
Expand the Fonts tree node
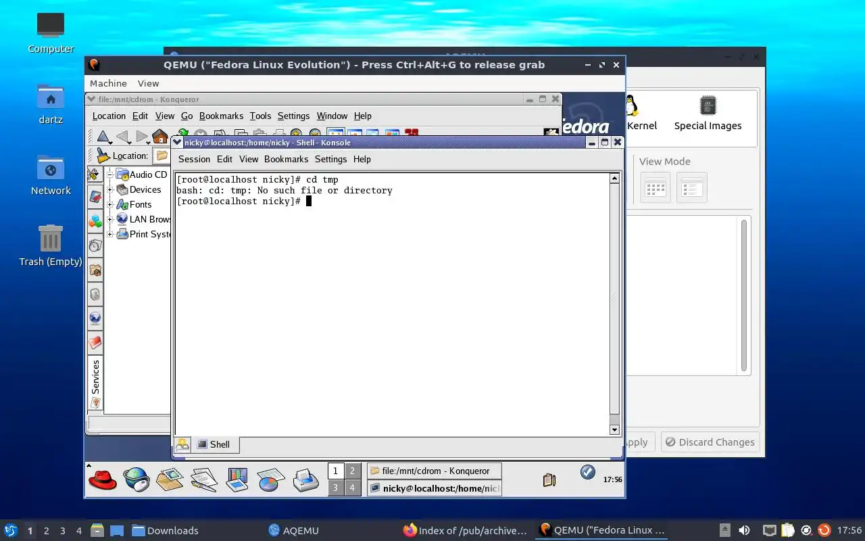[x=110, y=204]
